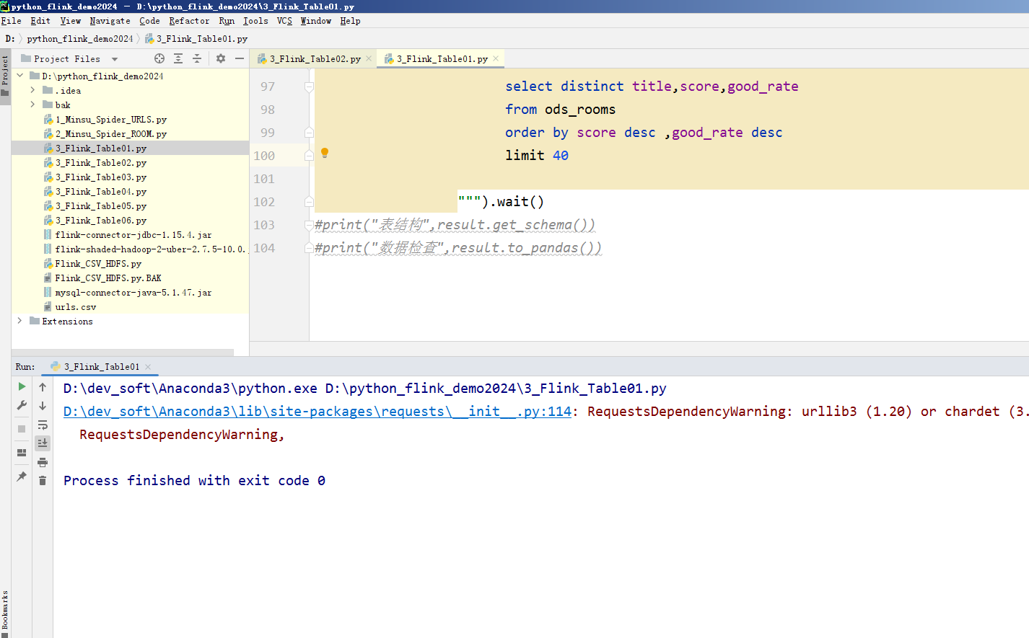Click fold marker at line 97
The image size is (1029, 638).
click(309, 87)
